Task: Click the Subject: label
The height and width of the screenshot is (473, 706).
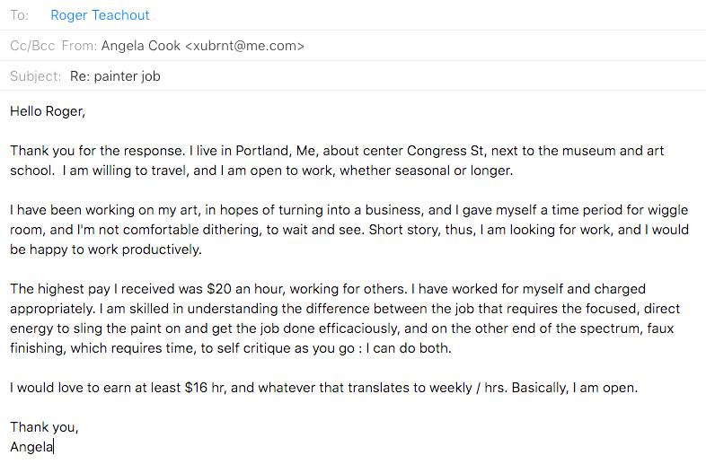Action: (35, 76)
